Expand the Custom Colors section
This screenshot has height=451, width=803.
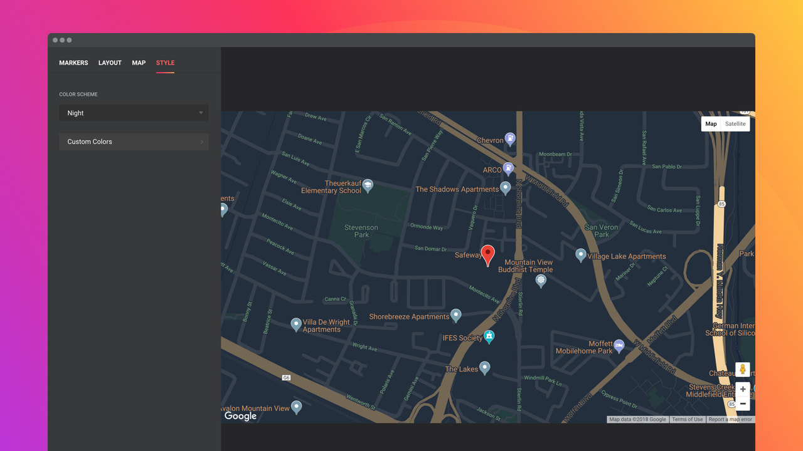pos(134,142)
